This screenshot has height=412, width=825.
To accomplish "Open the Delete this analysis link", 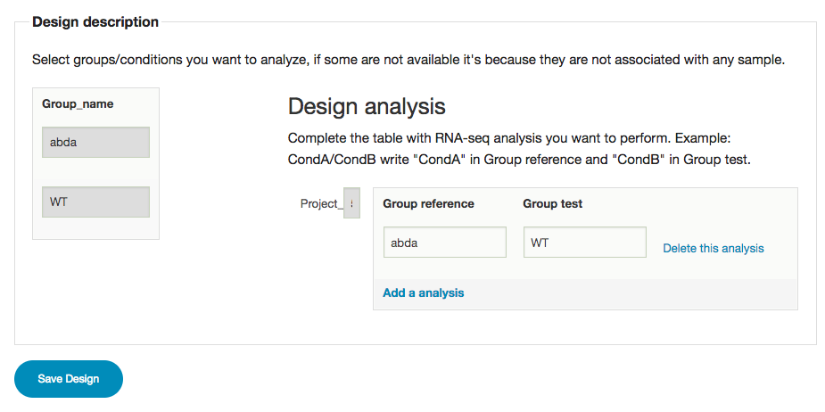I will click(713, 248).
